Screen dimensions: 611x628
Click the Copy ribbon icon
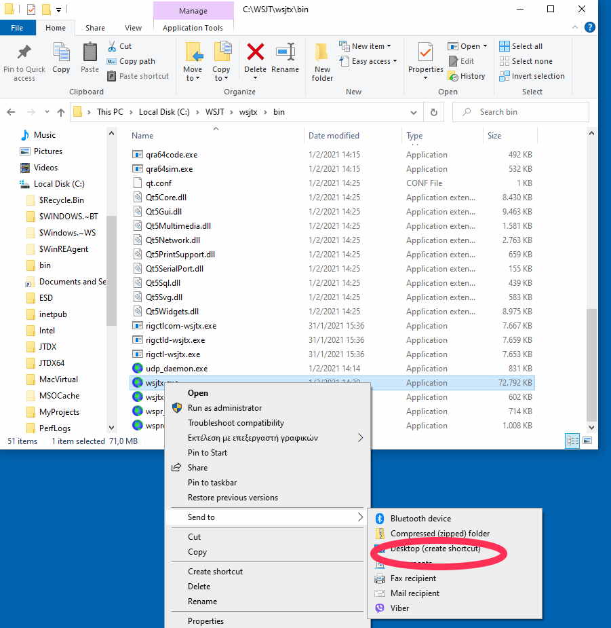61,52
